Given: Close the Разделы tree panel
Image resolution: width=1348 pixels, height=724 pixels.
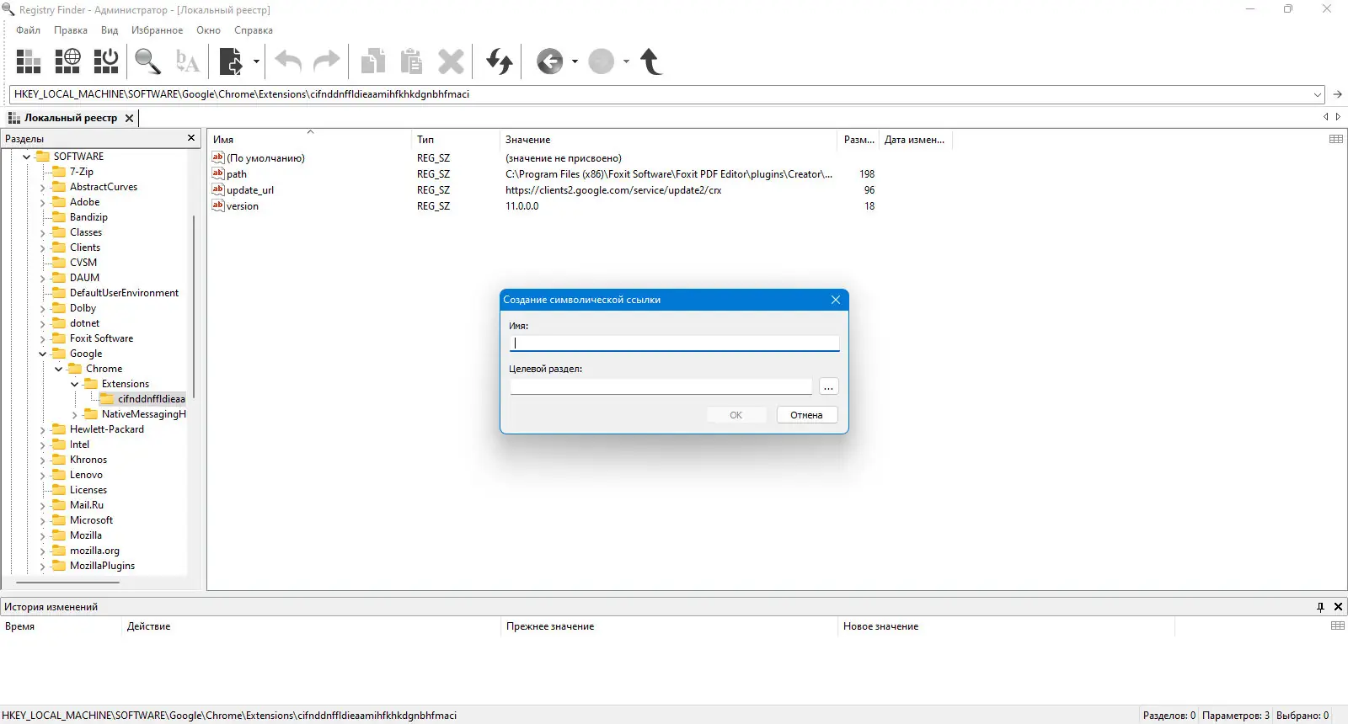Looking at the screenshot, I should pyautogui.click(x=191, y=138).
